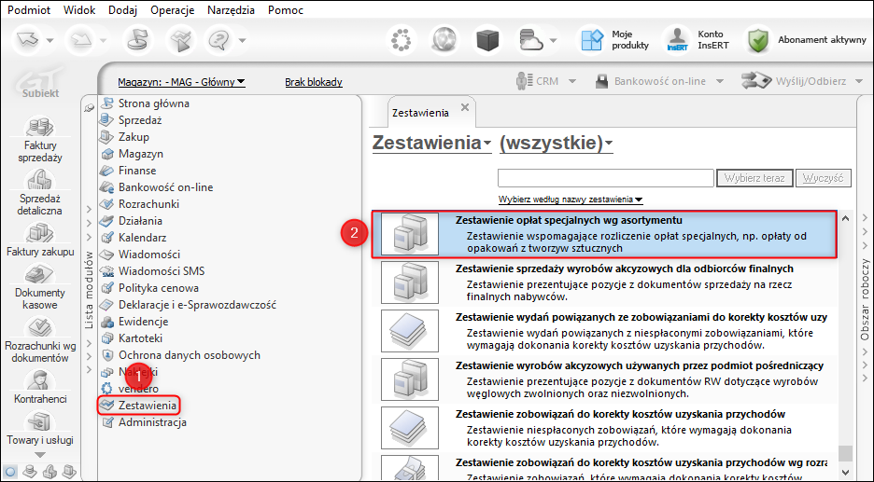The image size is (874, 482).
Task: Click the Brak blokady link
Action: [x=313, y=82]
